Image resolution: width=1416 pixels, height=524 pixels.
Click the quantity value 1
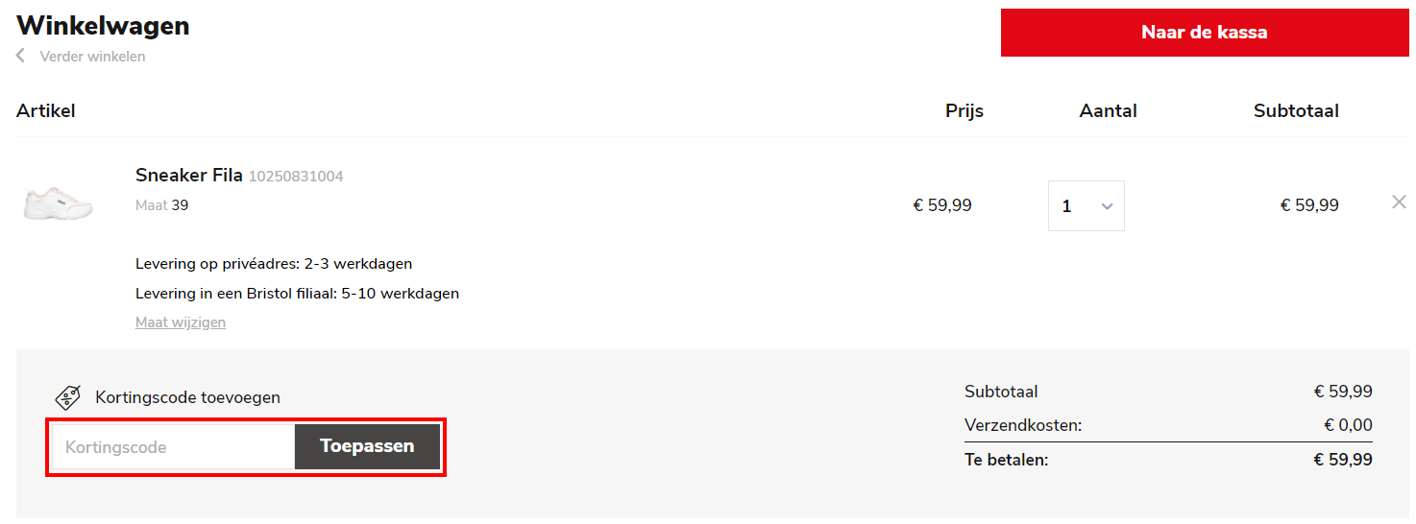(1067, 206)
